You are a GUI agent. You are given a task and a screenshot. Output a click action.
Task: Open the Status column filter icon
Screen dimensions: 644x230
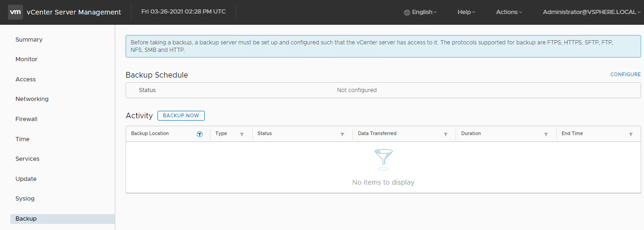342,134
